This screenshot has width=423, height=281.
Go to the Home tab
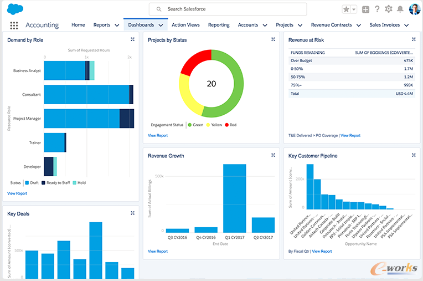coord(78,25)
